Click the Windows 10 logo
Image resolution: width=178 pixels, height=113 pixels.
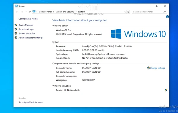138,34
